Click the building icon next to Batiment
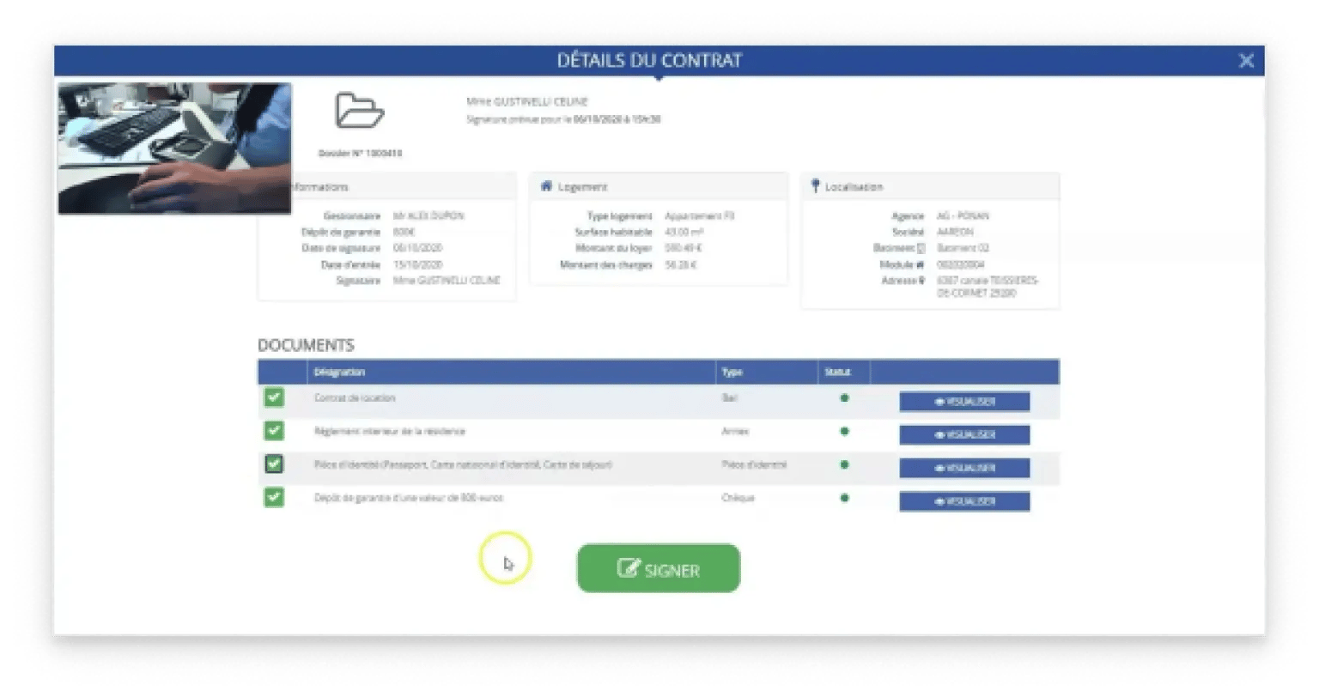 click(x=921, y=248)
